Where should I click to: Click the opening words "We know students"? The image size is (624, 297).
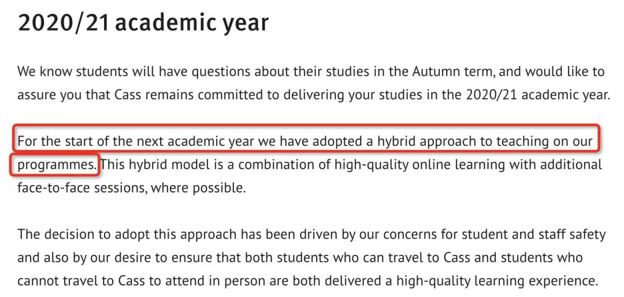[x=62, y=72]
